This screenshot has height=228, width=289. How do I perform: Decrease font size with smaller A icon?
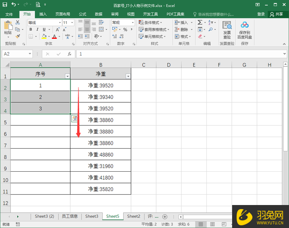(x=64, y=30)
